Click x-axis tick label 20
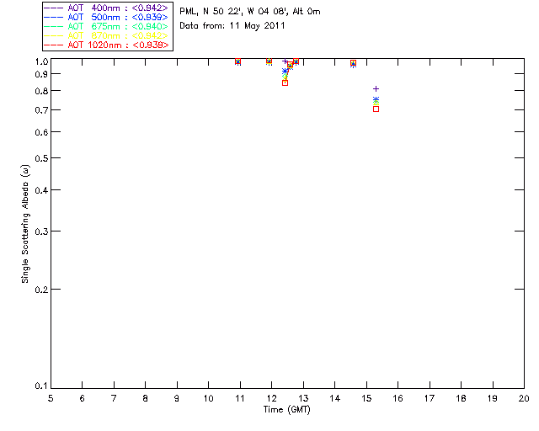Image resolution: width=539 pixels, height=431 pixels. (x=524, y=398)
